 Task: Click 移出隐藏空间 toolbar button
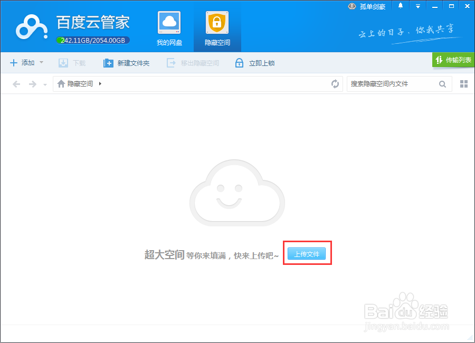coord(193,63)
